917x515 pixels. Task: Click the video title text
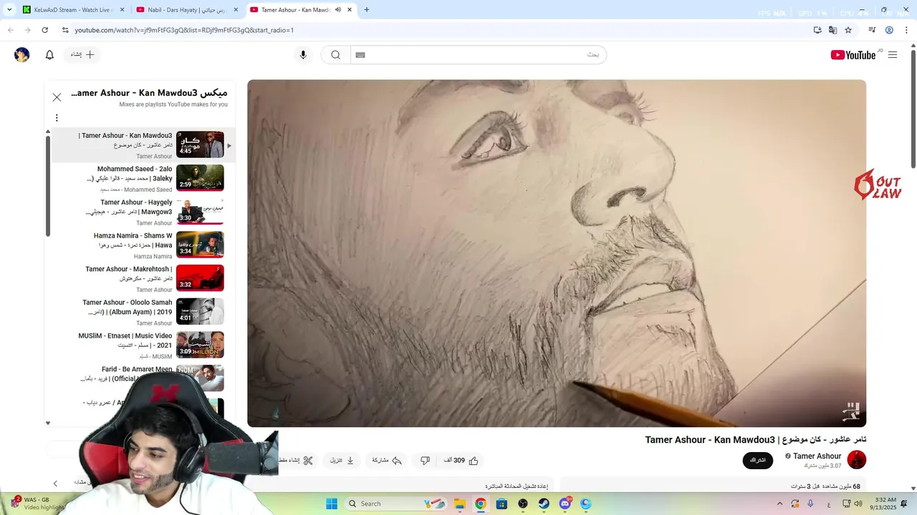coord(756,439)
